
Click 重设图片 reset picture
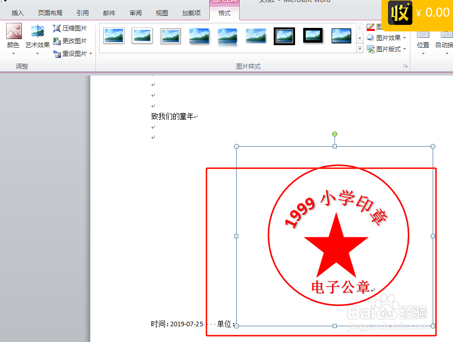[x=70, y=54]
